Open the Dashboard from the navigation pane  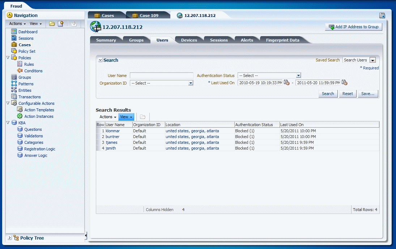pyautogui.click(x=27, y=31)
